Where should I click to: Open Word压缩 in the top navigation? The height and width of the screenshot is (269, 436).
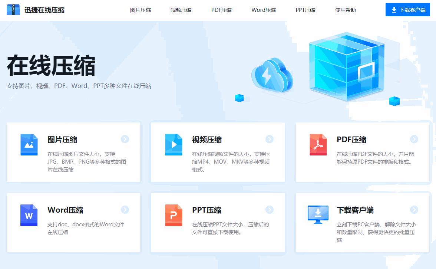[x=264, y=10]
